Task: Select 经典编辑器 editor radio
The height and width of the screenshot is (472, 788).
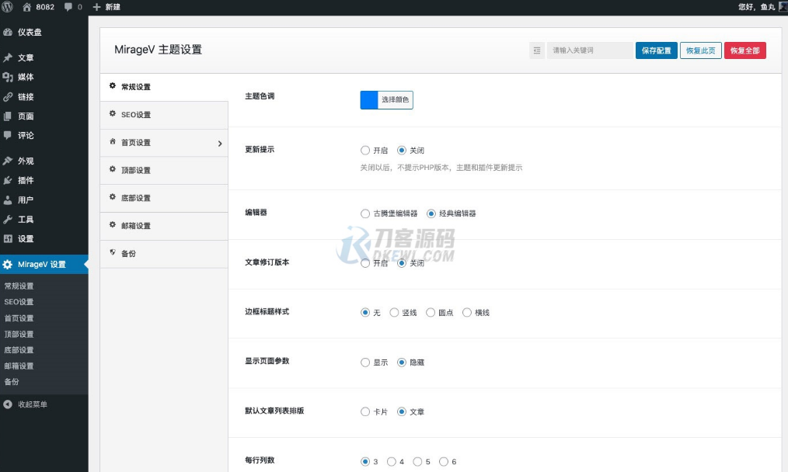Action: pyautogui.click(x=431, y=213)
